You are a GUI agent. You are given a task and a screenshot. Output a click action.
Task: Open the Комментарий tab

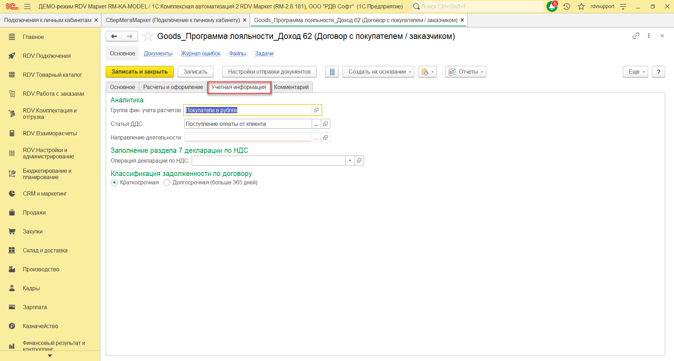pos(291,87)
